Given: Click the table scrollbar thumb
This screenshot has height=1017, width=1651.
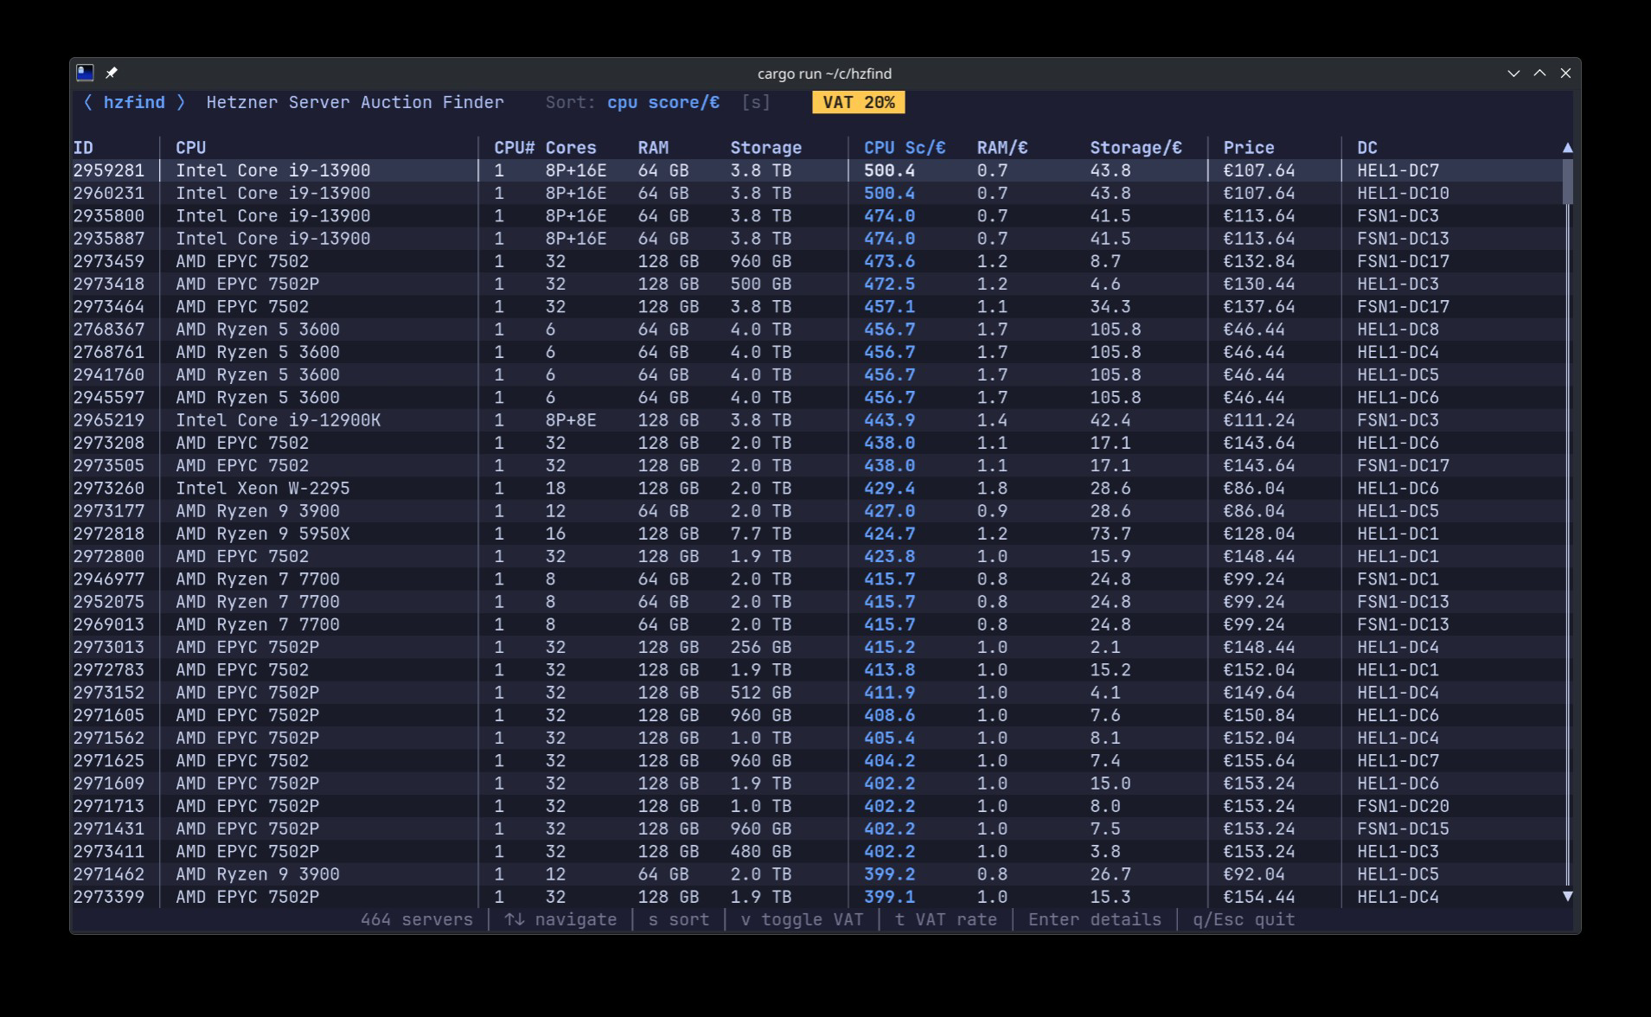Looking at the screenshot, I should (1567, 182).
